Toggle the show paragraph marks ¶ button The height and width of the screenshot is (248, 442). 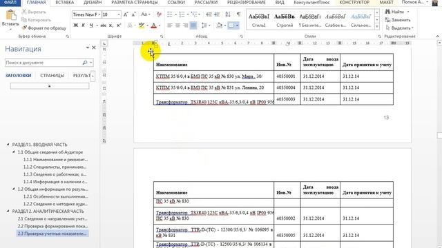tap(239, 14)
